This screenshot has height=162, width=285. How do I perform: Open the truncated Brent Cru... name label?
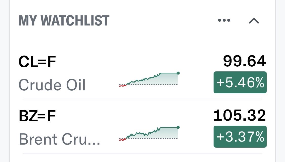(60, 140)
